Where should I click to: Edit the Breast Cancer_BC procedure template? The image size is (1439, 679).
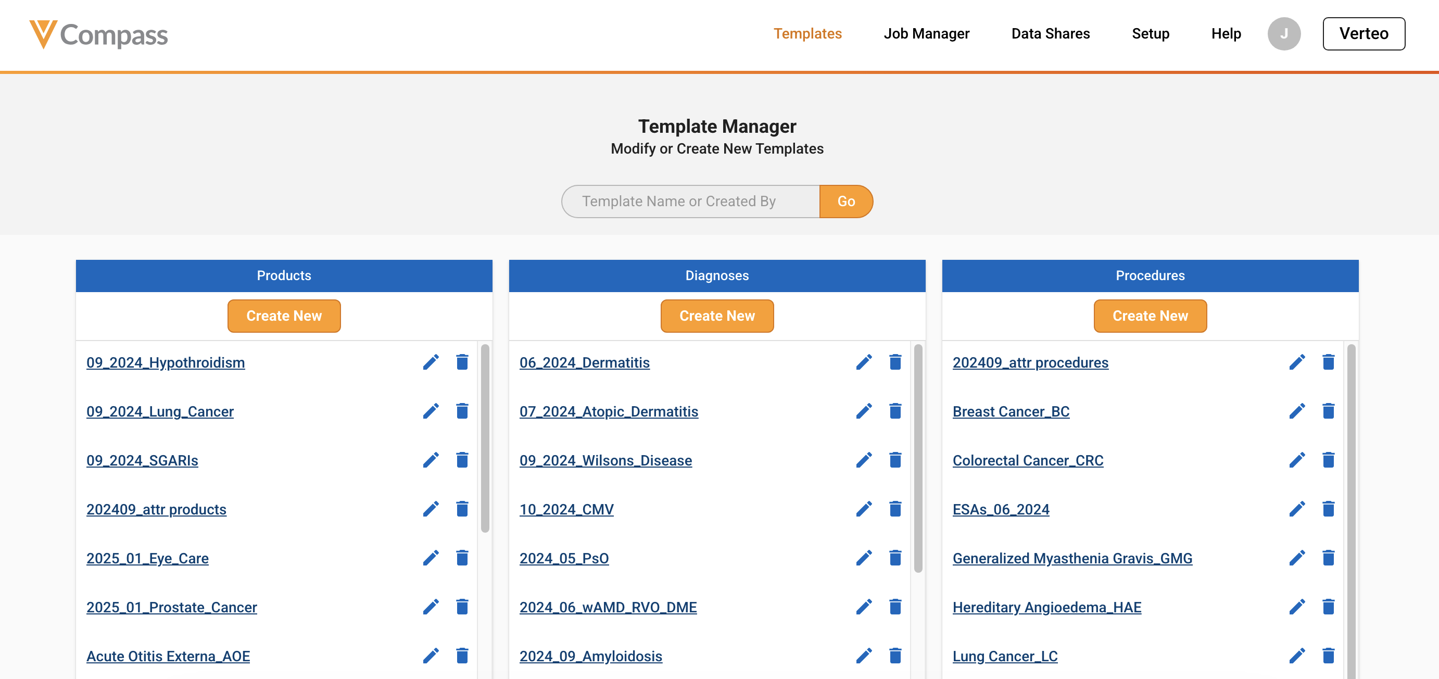(1296, 411)
